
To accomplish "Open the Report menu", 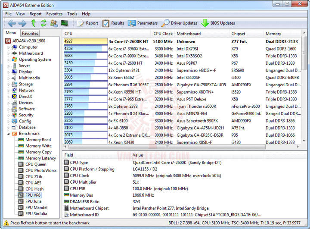I will [36, 14].
